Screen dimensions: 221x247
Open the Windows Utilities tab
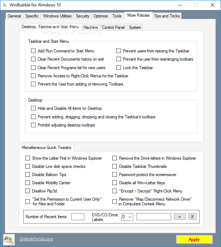[57, 16]
